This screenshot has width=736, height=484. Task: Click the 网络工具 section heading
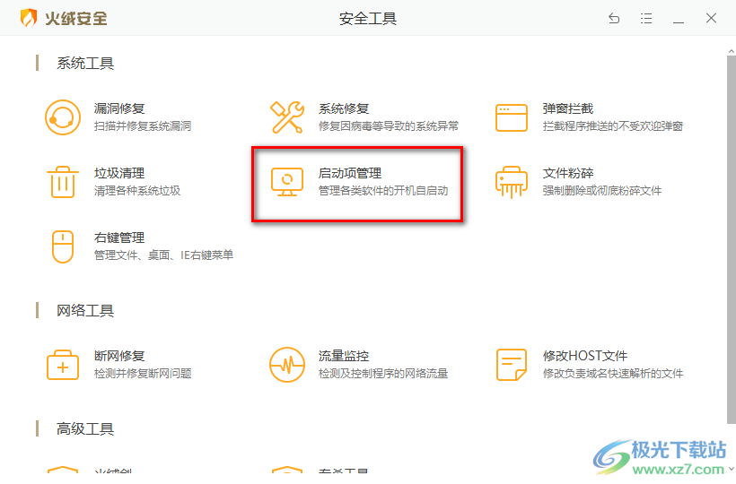click(85, 311)
